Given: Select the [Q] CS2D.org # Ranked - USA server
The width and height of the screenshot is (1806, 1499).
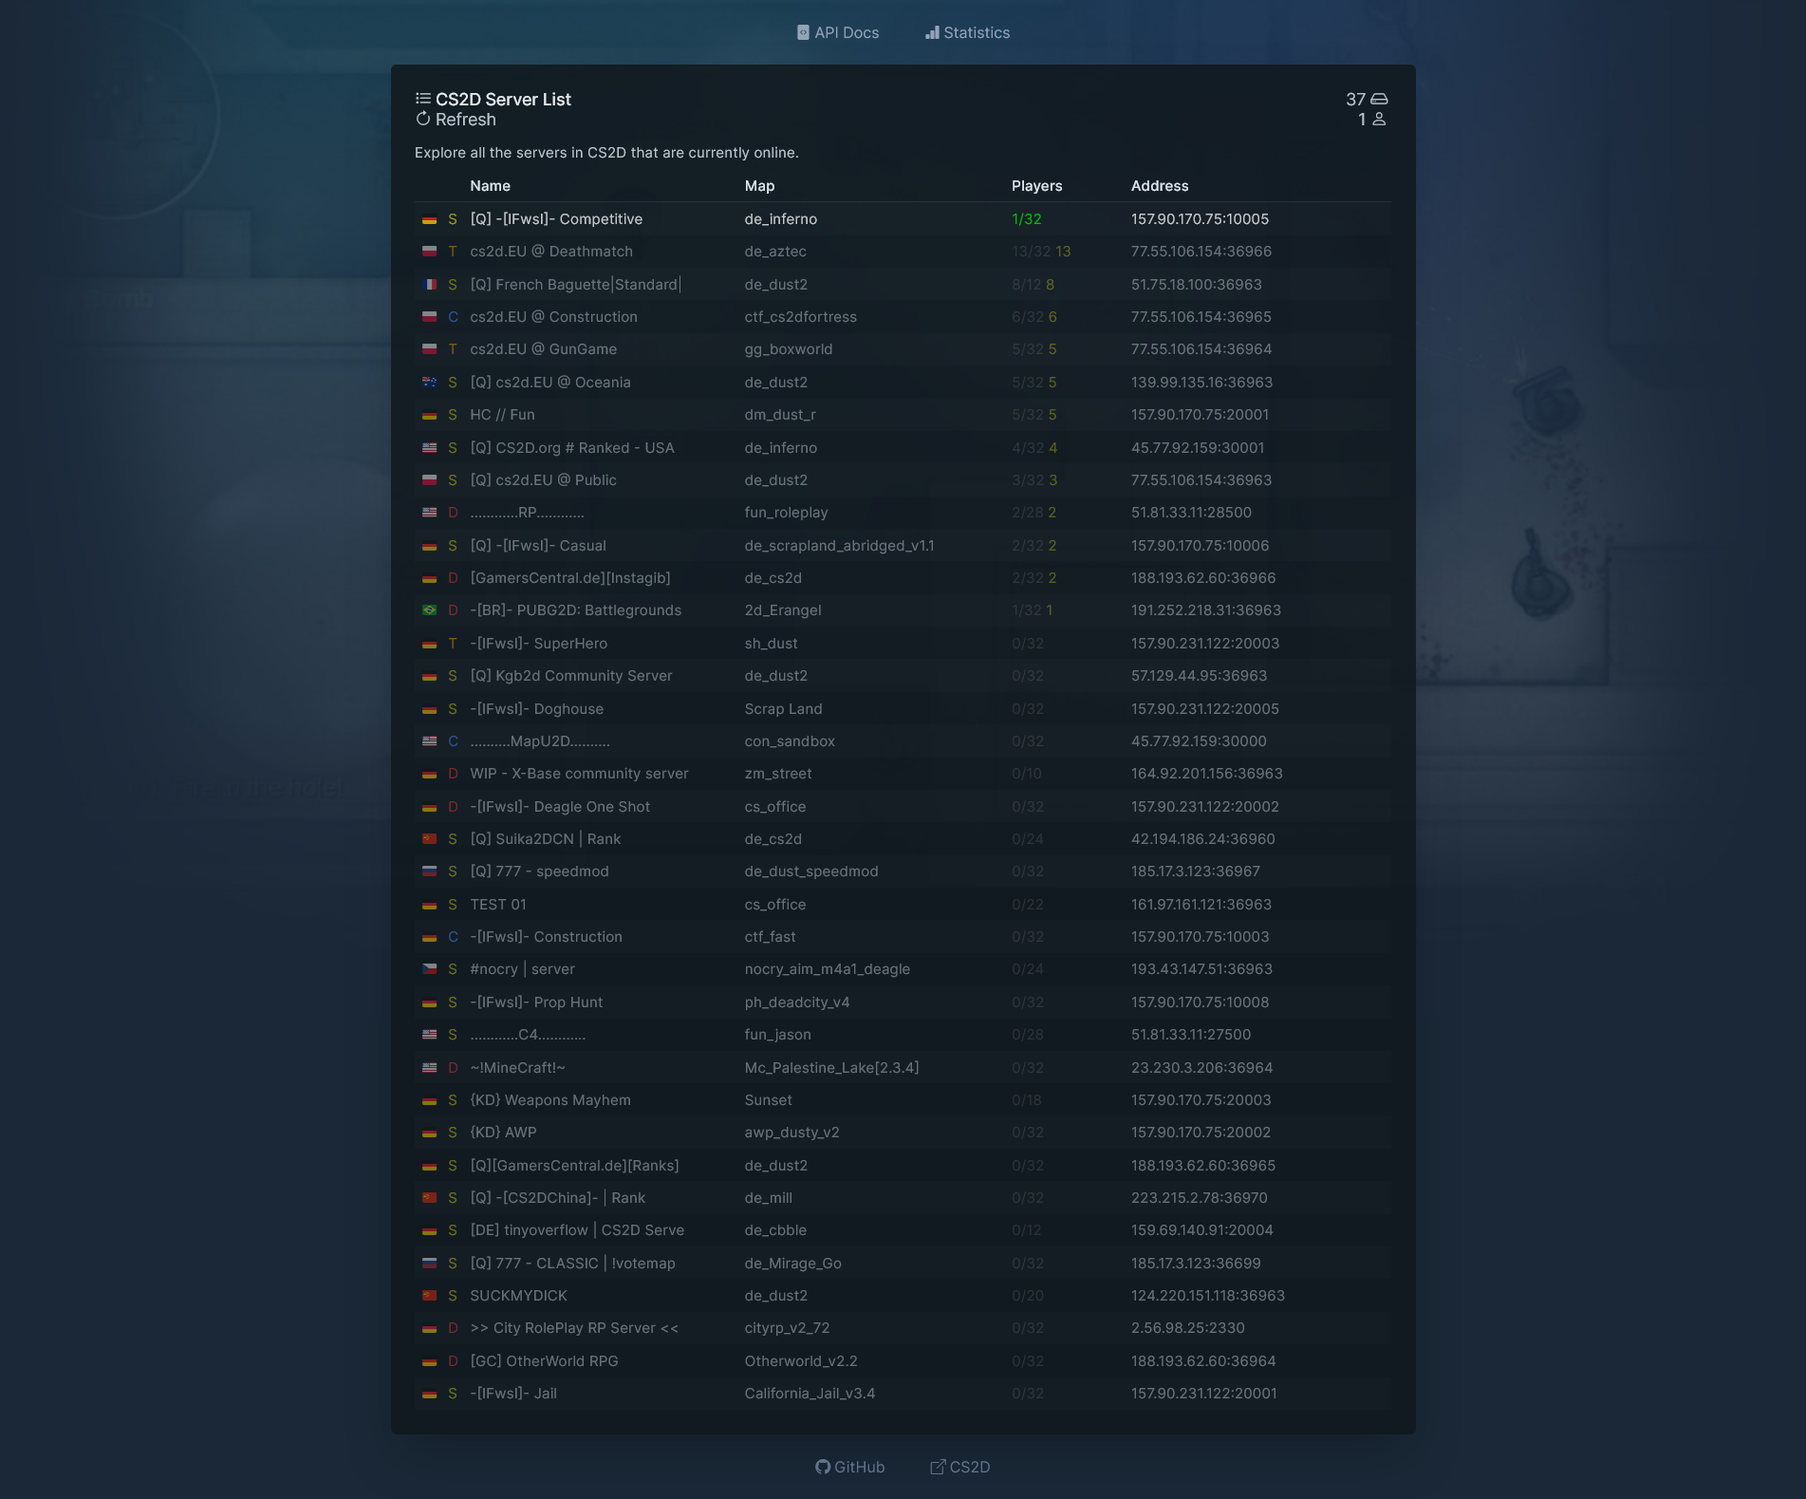Looking at the screenshot, I should point(572,448).
